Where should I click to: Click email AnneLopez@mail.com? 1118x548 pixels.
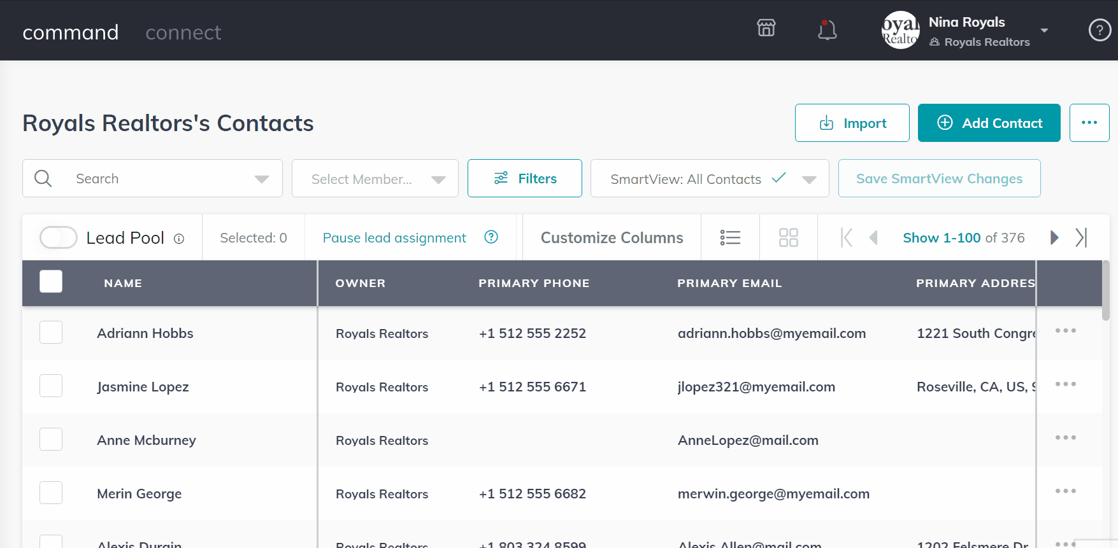click(x=748, y=440)
